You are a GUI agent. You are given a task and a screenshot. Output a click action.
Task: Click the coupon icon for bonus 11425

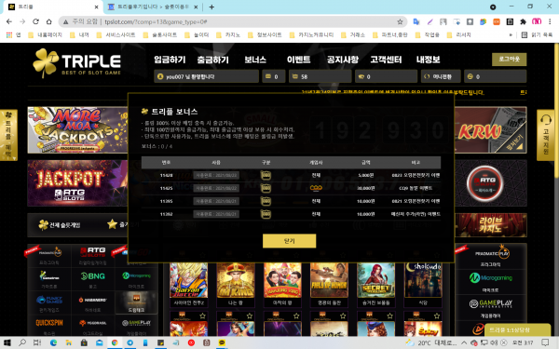point(266,188)
